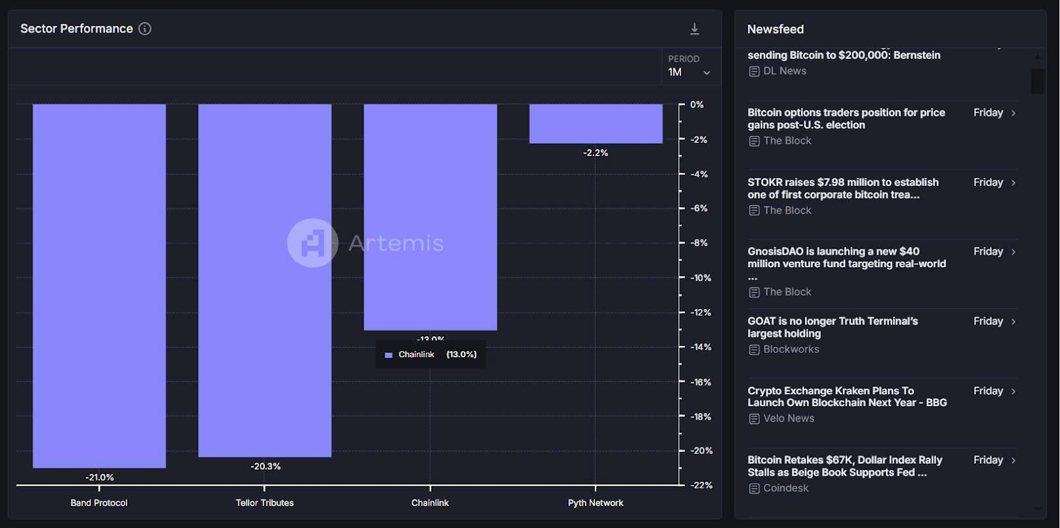Open Bitcoin Retakes $67K headline
The height and width of the screenshot is (528, 1060).
[x=845, y=466]
